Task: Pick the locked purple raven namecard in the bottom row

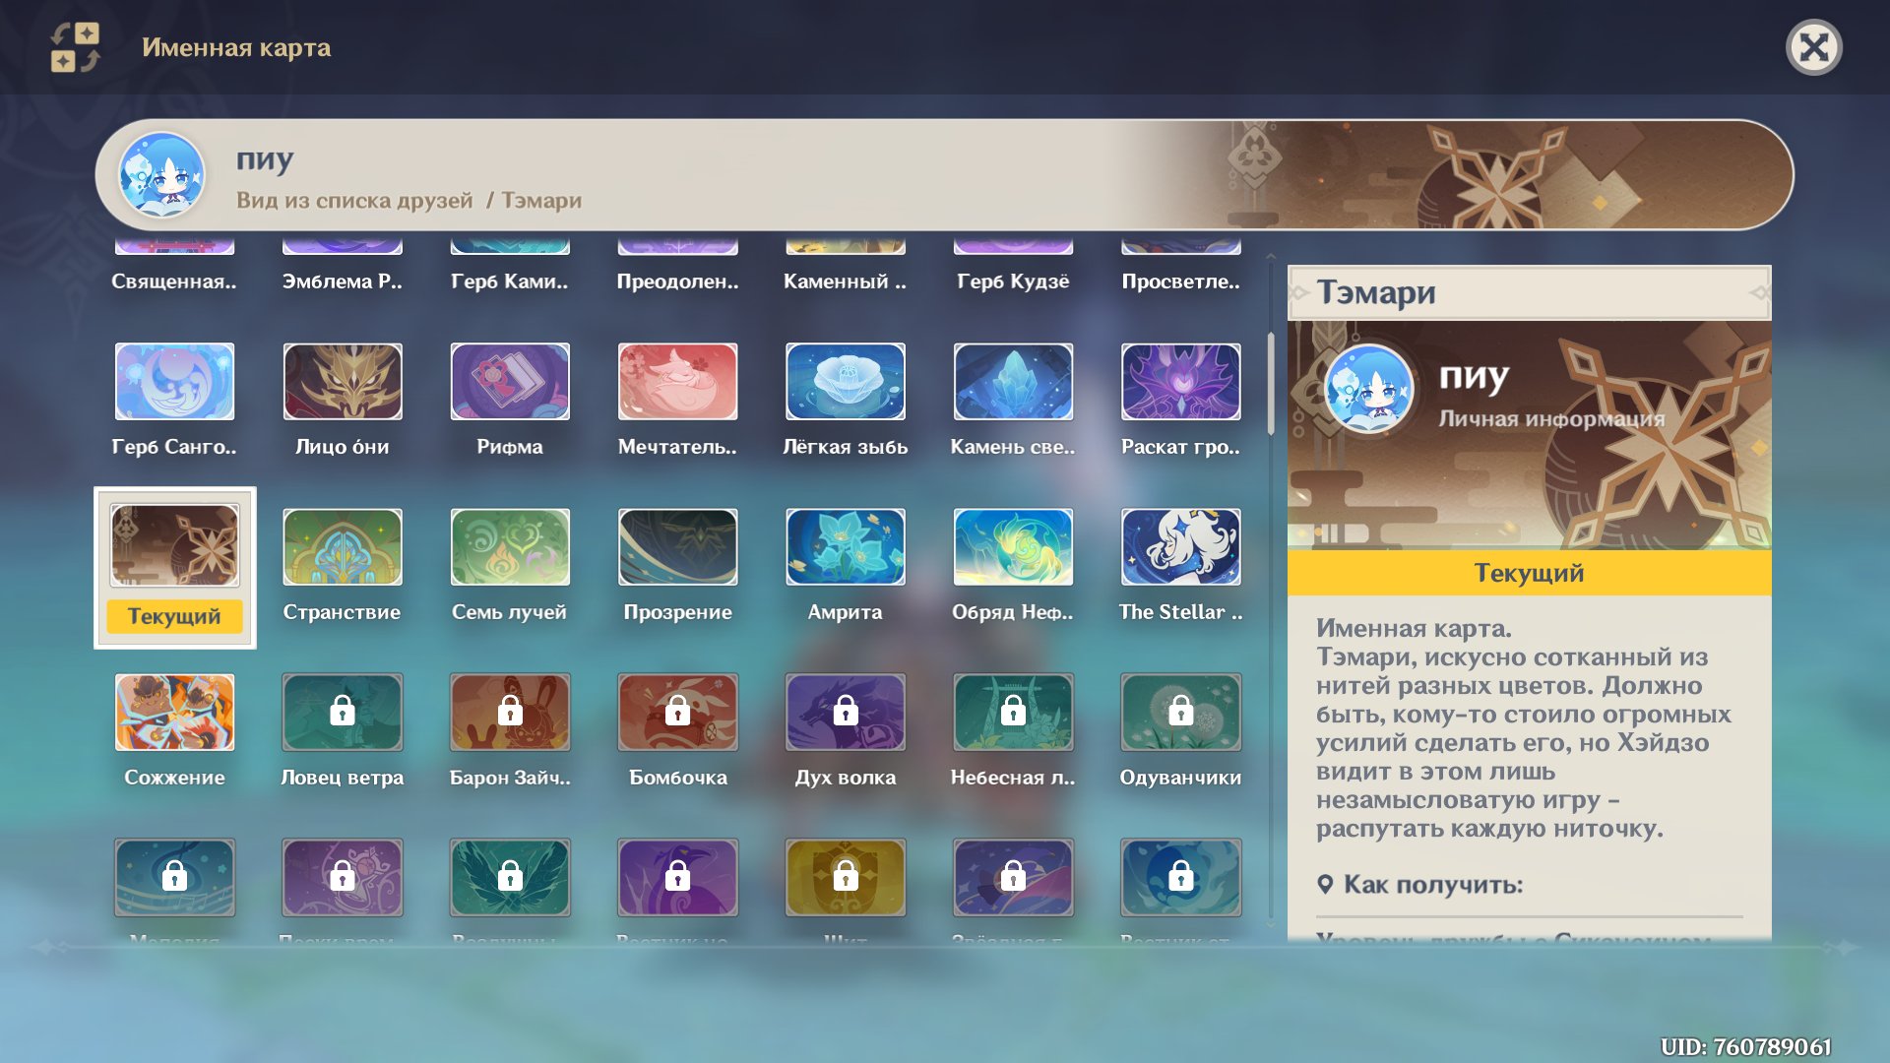Action: point(677,878)
